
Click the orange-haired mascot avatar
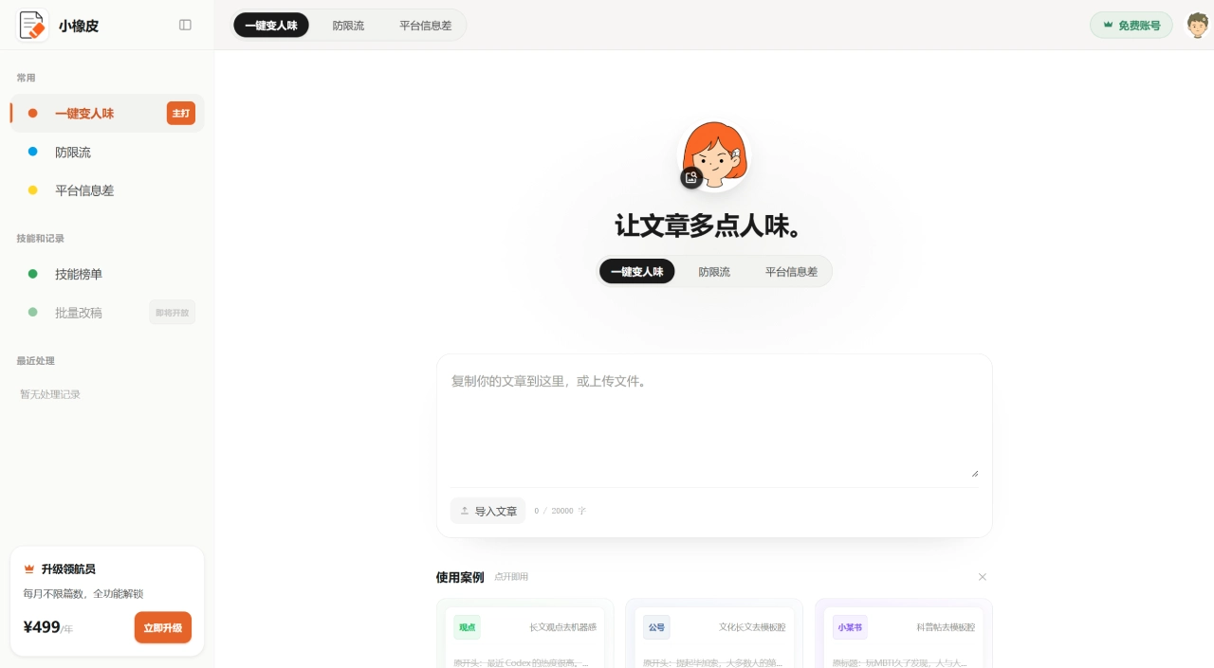pyautogui.click(x=714, y=155)
